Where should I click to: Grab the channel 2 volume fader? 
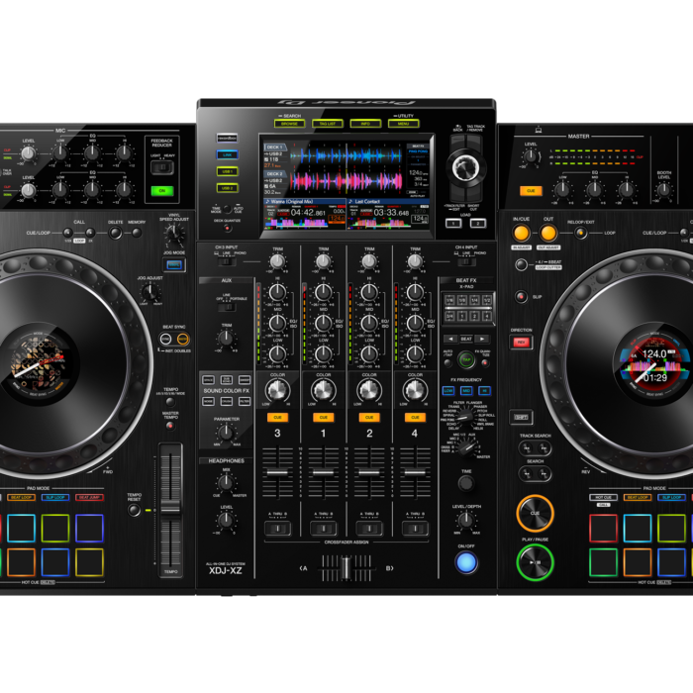369,472
